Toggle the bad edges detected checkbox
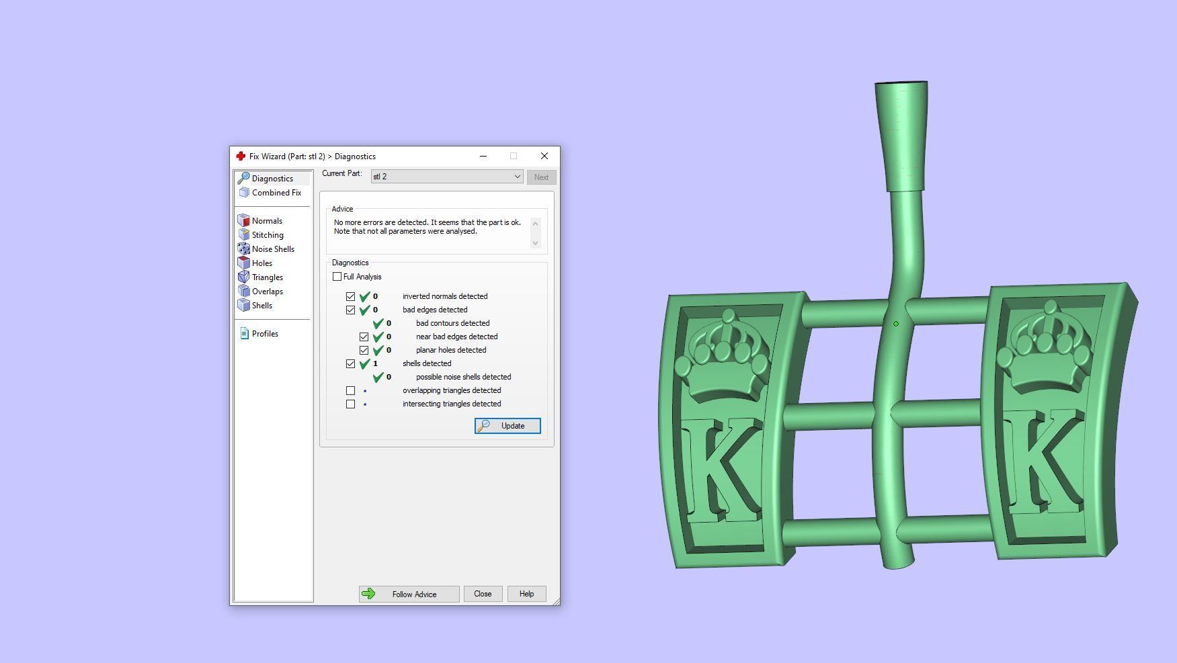This screenshot has height=663, width=1177. 350,310
